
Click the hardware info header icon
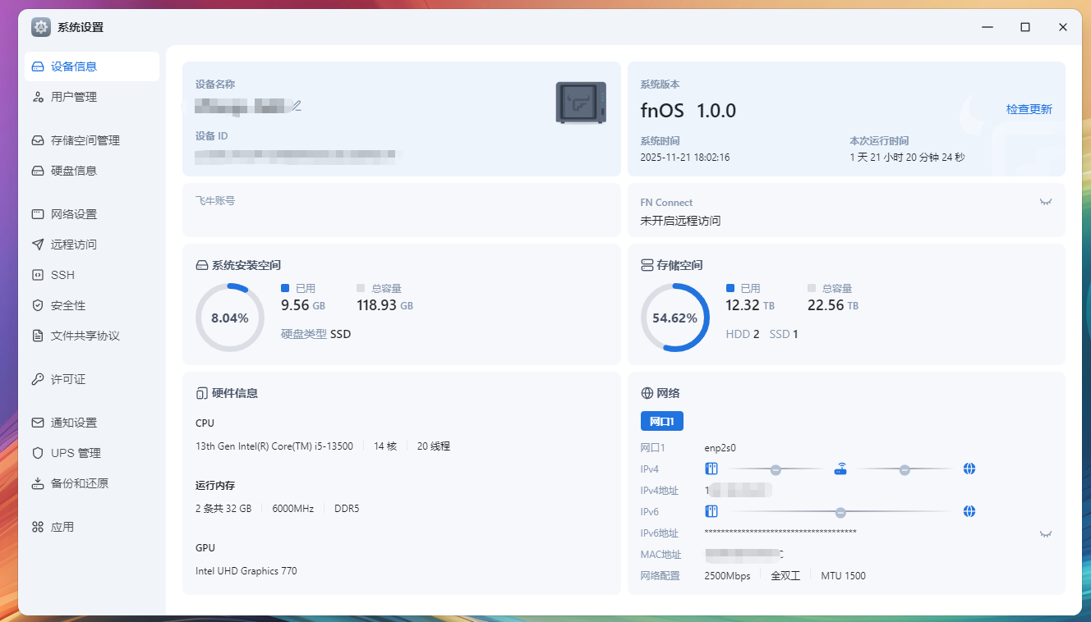[x=201, y=393]
